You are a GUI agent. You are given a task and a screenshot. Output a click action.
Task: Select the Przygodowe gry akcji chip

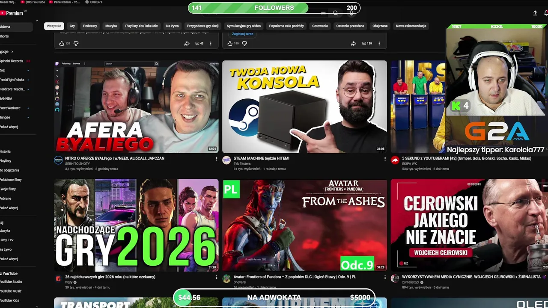point(203,26)
